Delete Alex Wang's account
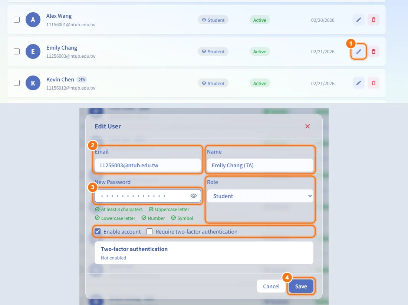This screenshot has width=408, height=305. tap(374, 20)
